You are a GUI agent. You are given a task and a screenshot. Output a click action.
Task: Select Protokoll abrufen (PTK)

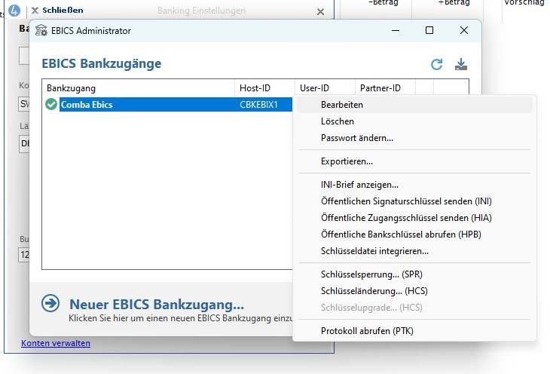pyautogui.click(x=367, y=331)
